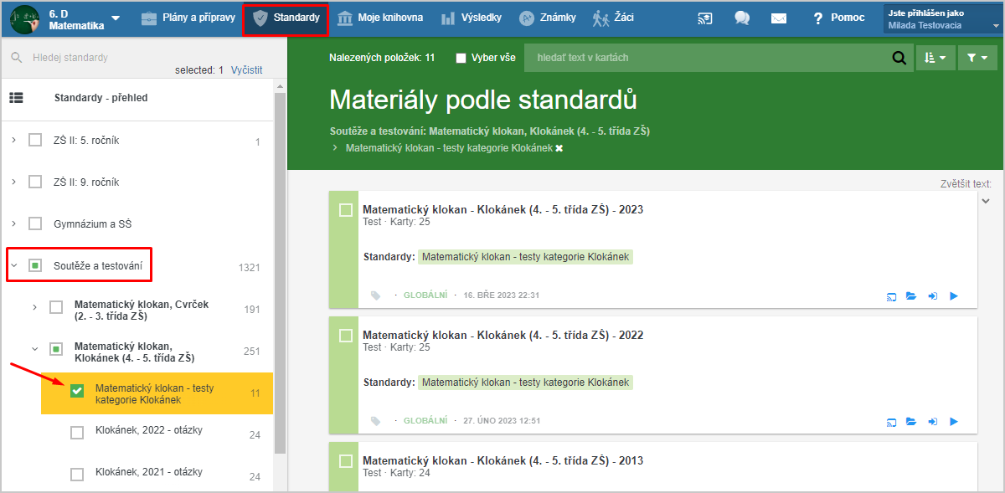This screenshot has width=1005, height=493.
Task: Expand the ZŠ II: 5. ročník node
Action: (x=13, y=140)
